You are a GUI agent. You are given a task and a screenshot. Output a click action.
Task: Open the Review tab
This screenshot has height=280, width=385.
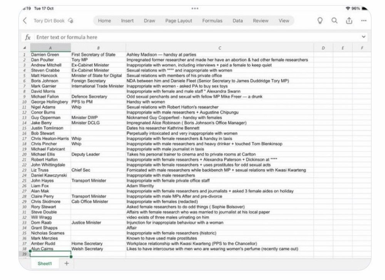click(261, 21)
